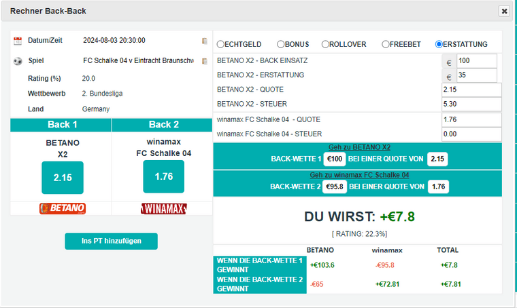Copy the date and time value

[x=205, y=41]
